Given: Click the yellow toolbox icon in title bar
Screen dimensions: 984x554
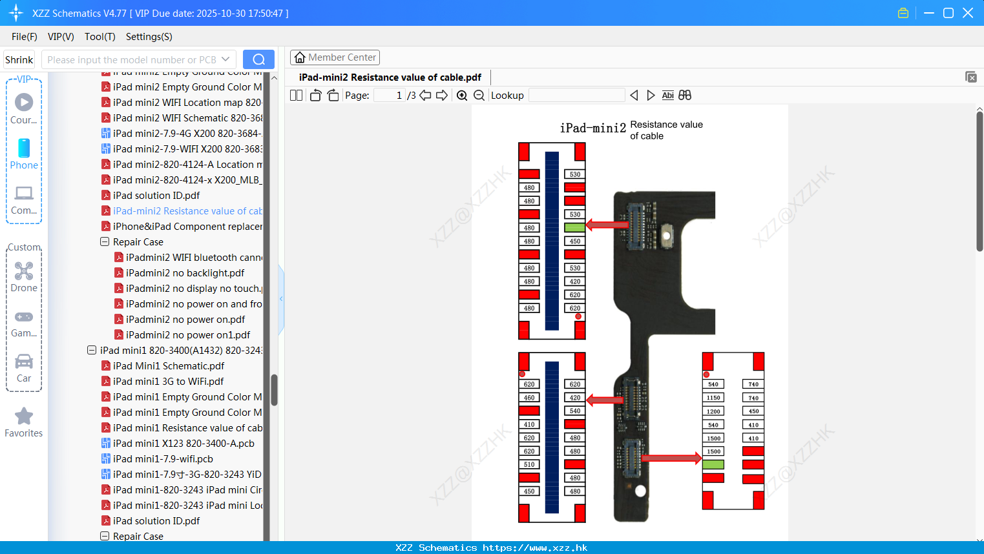Looking at the screenshot, I should [x=903, y=13].
